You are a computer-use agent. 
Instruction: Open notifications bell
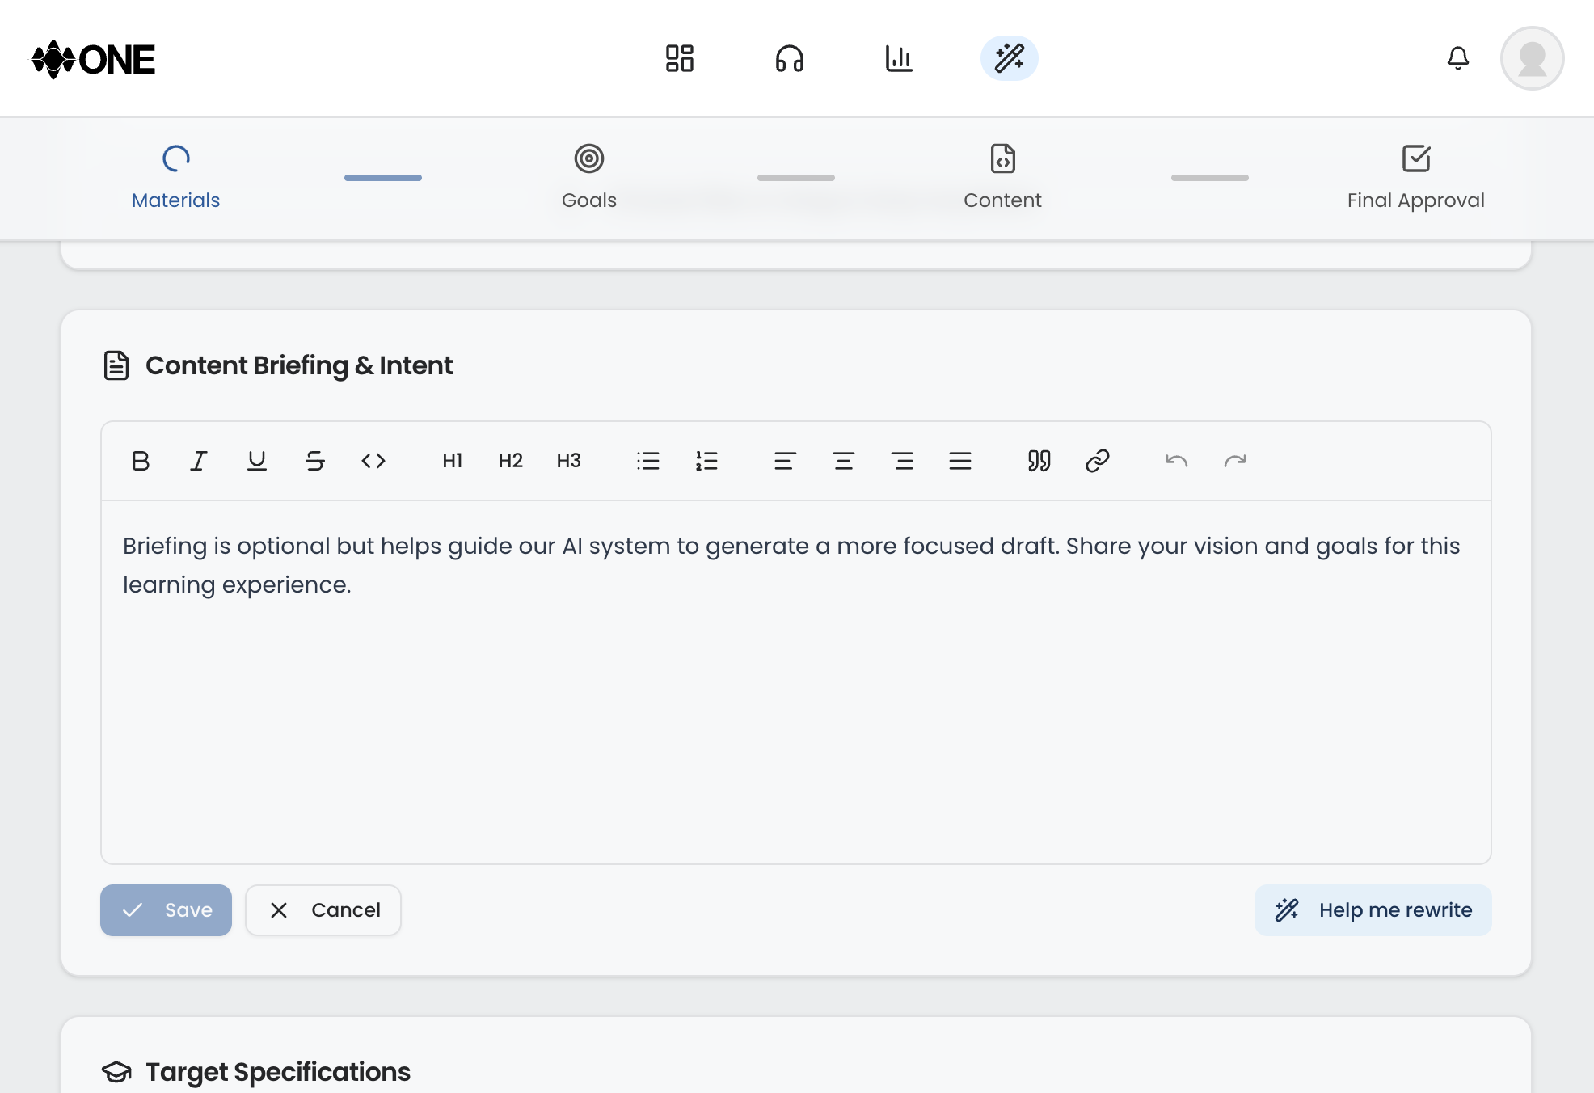[1458, 57]
